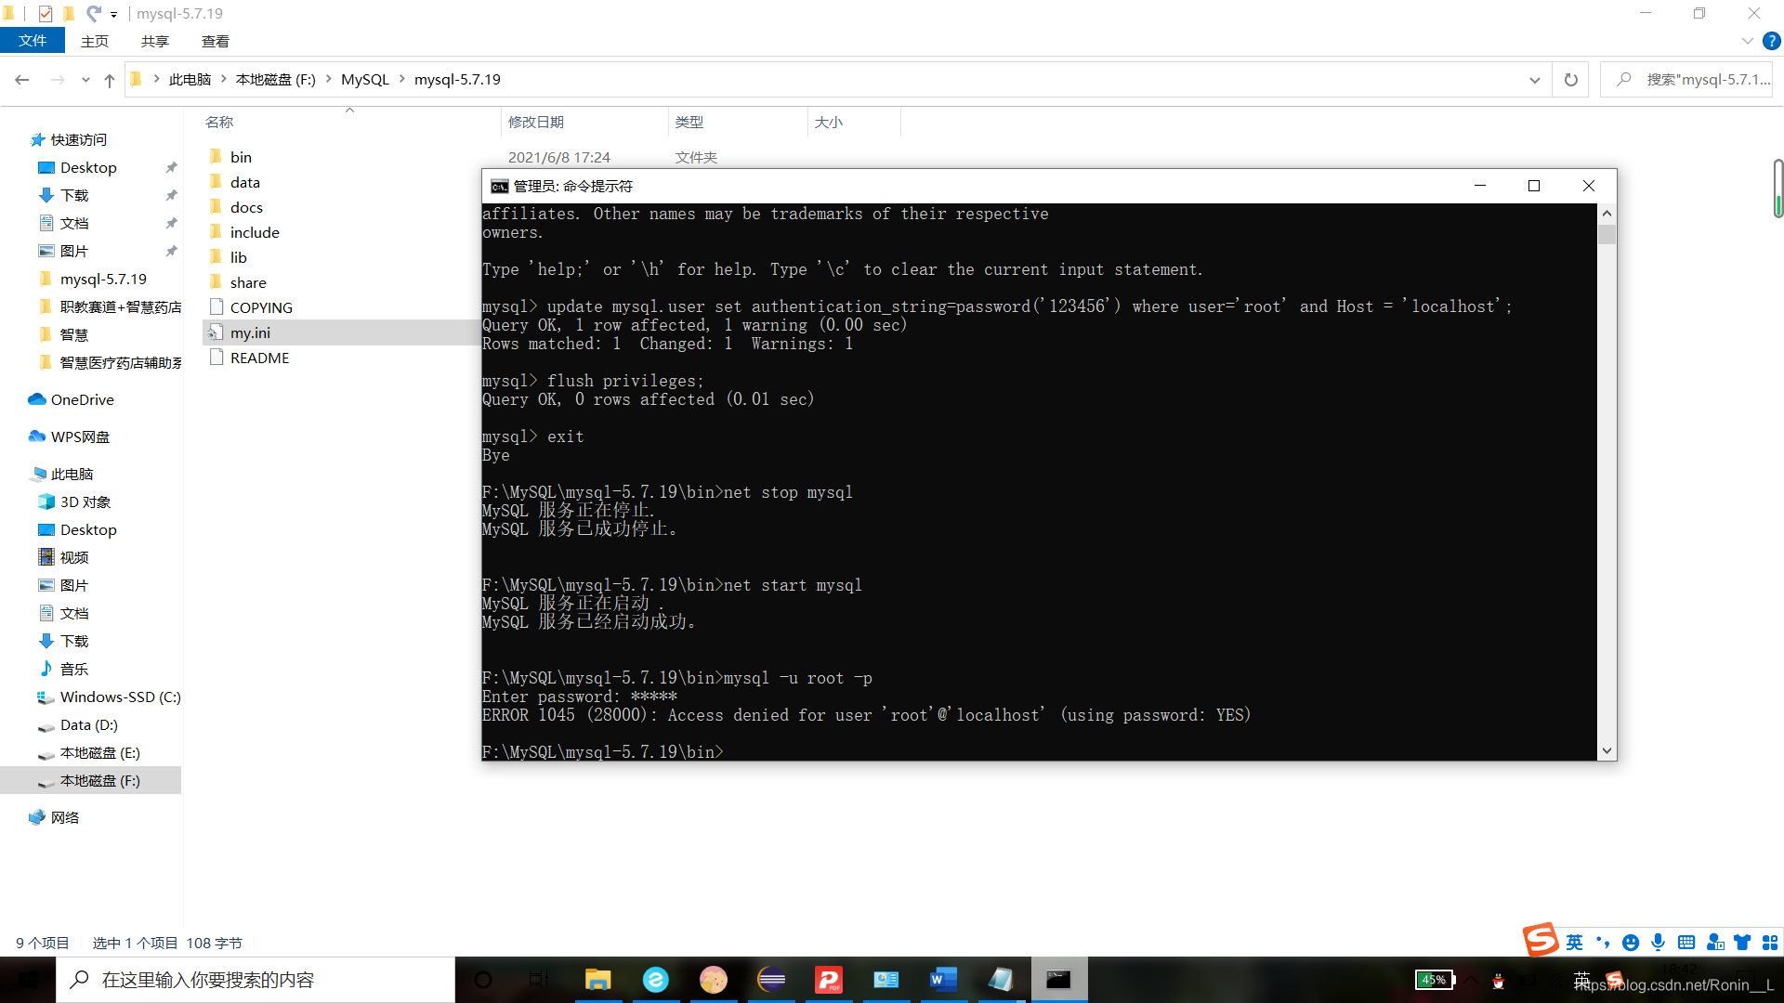Click 本地磁盘 (F:) breadcrumb segment

click(x=276, y=80)
